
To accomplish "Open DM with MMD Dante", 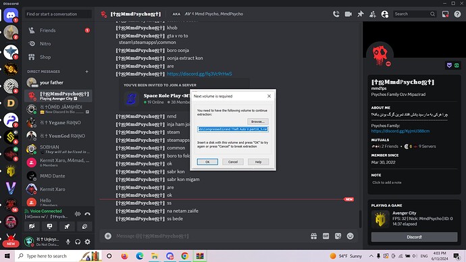I will tap(58, 176).
